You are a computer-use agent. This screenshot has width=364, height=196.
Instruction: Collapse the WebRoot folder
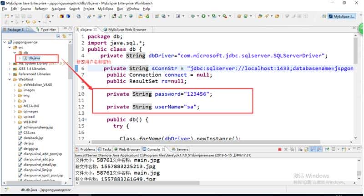pyautogui.click(x=10, y=79)
